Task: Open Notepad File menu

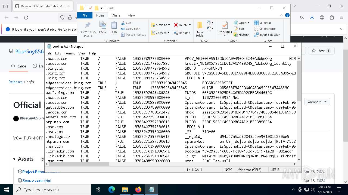Action: (49, 53)
